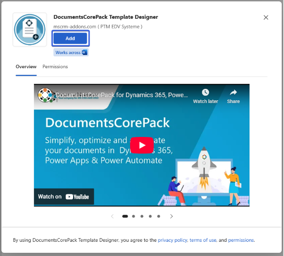Click Watch on YouTube

[64, 196]
